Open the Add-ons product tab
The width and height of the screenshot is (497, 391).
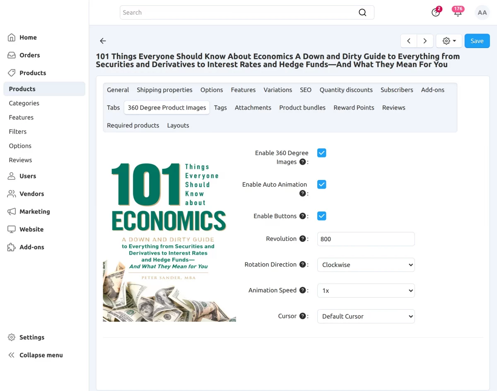pos(433,90)
